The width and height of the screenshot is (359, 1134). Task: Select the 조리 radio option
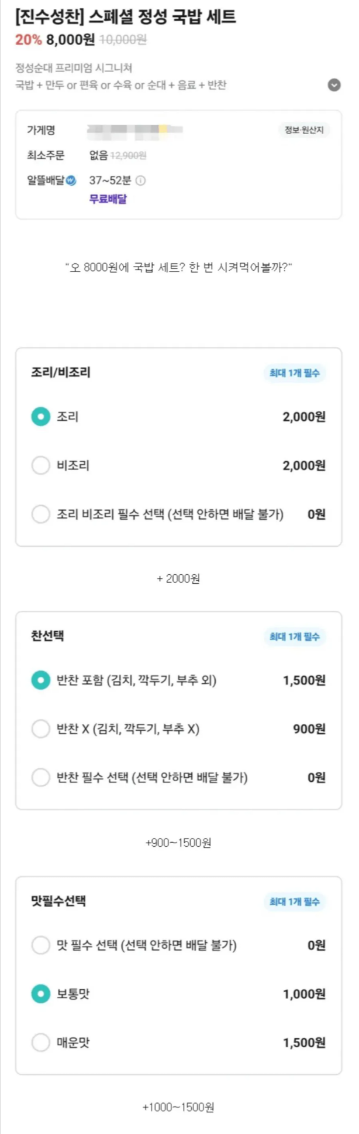tap(41, 417)
